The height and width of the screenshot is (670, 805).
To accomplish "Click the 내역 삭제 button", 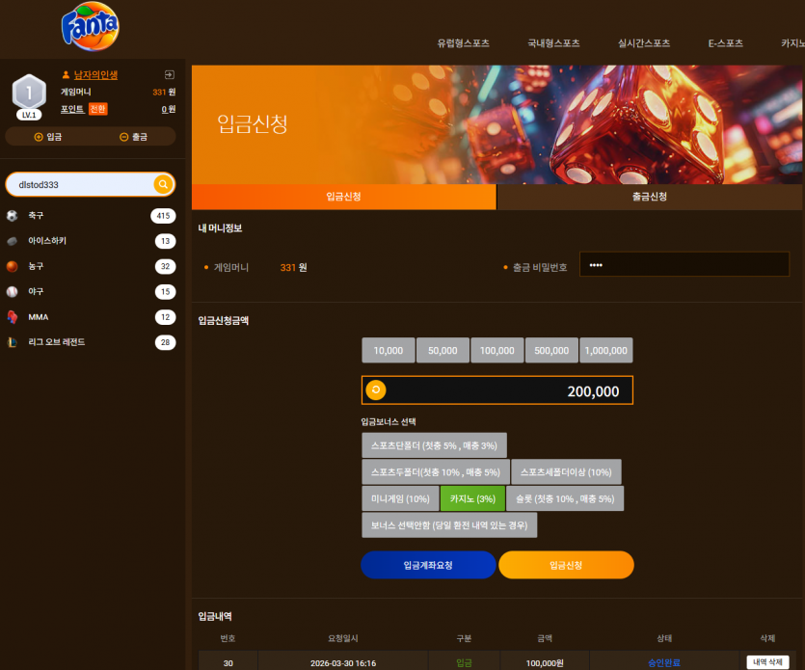I will (767, 661).
